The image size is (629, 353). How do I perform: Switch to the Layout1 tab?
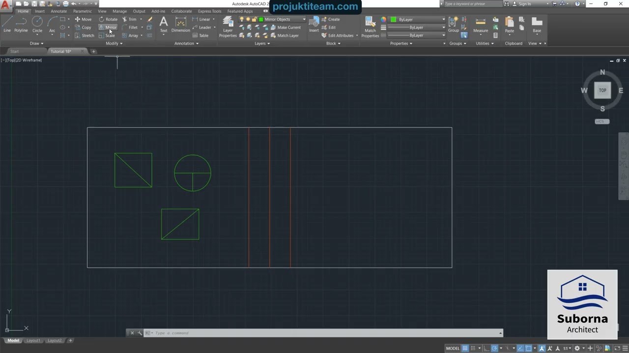(x=33, y=340)
